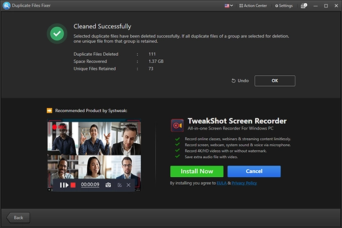Click the green success checkmark icon
This screenshot has width=342, height=228.
57,34
